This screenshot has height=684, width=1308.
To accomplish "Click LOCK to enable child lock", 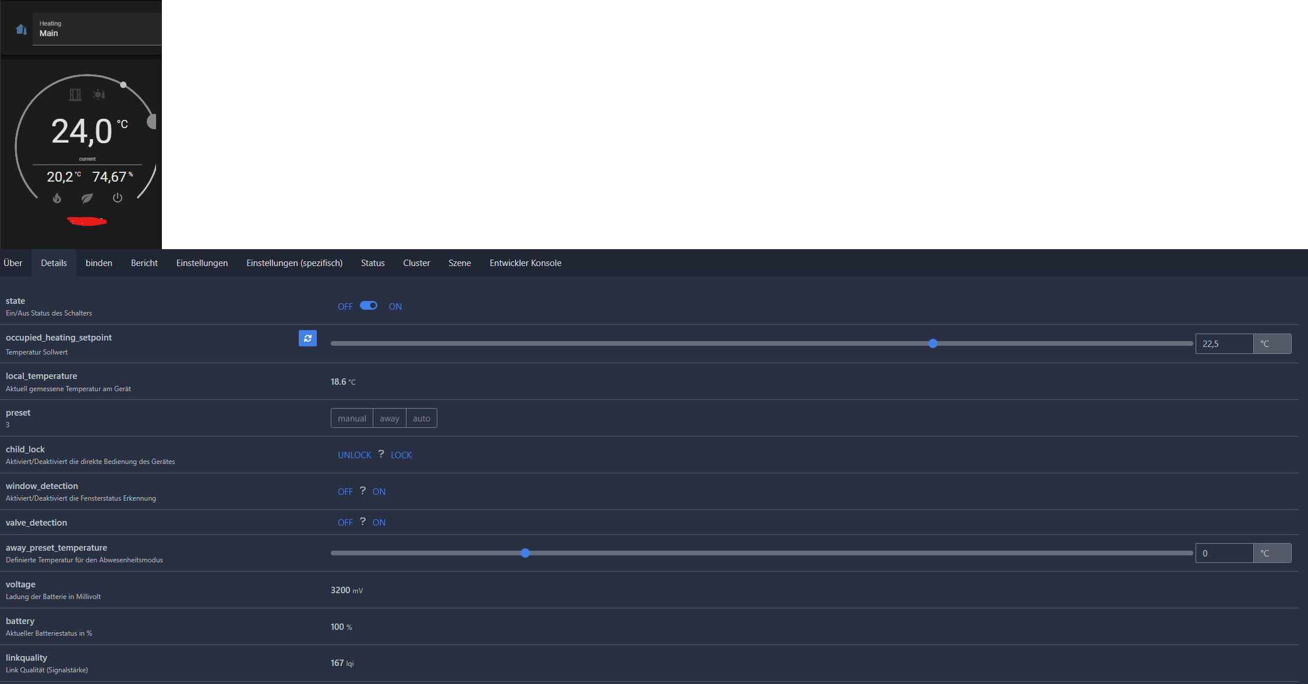I will click(401, 454).
